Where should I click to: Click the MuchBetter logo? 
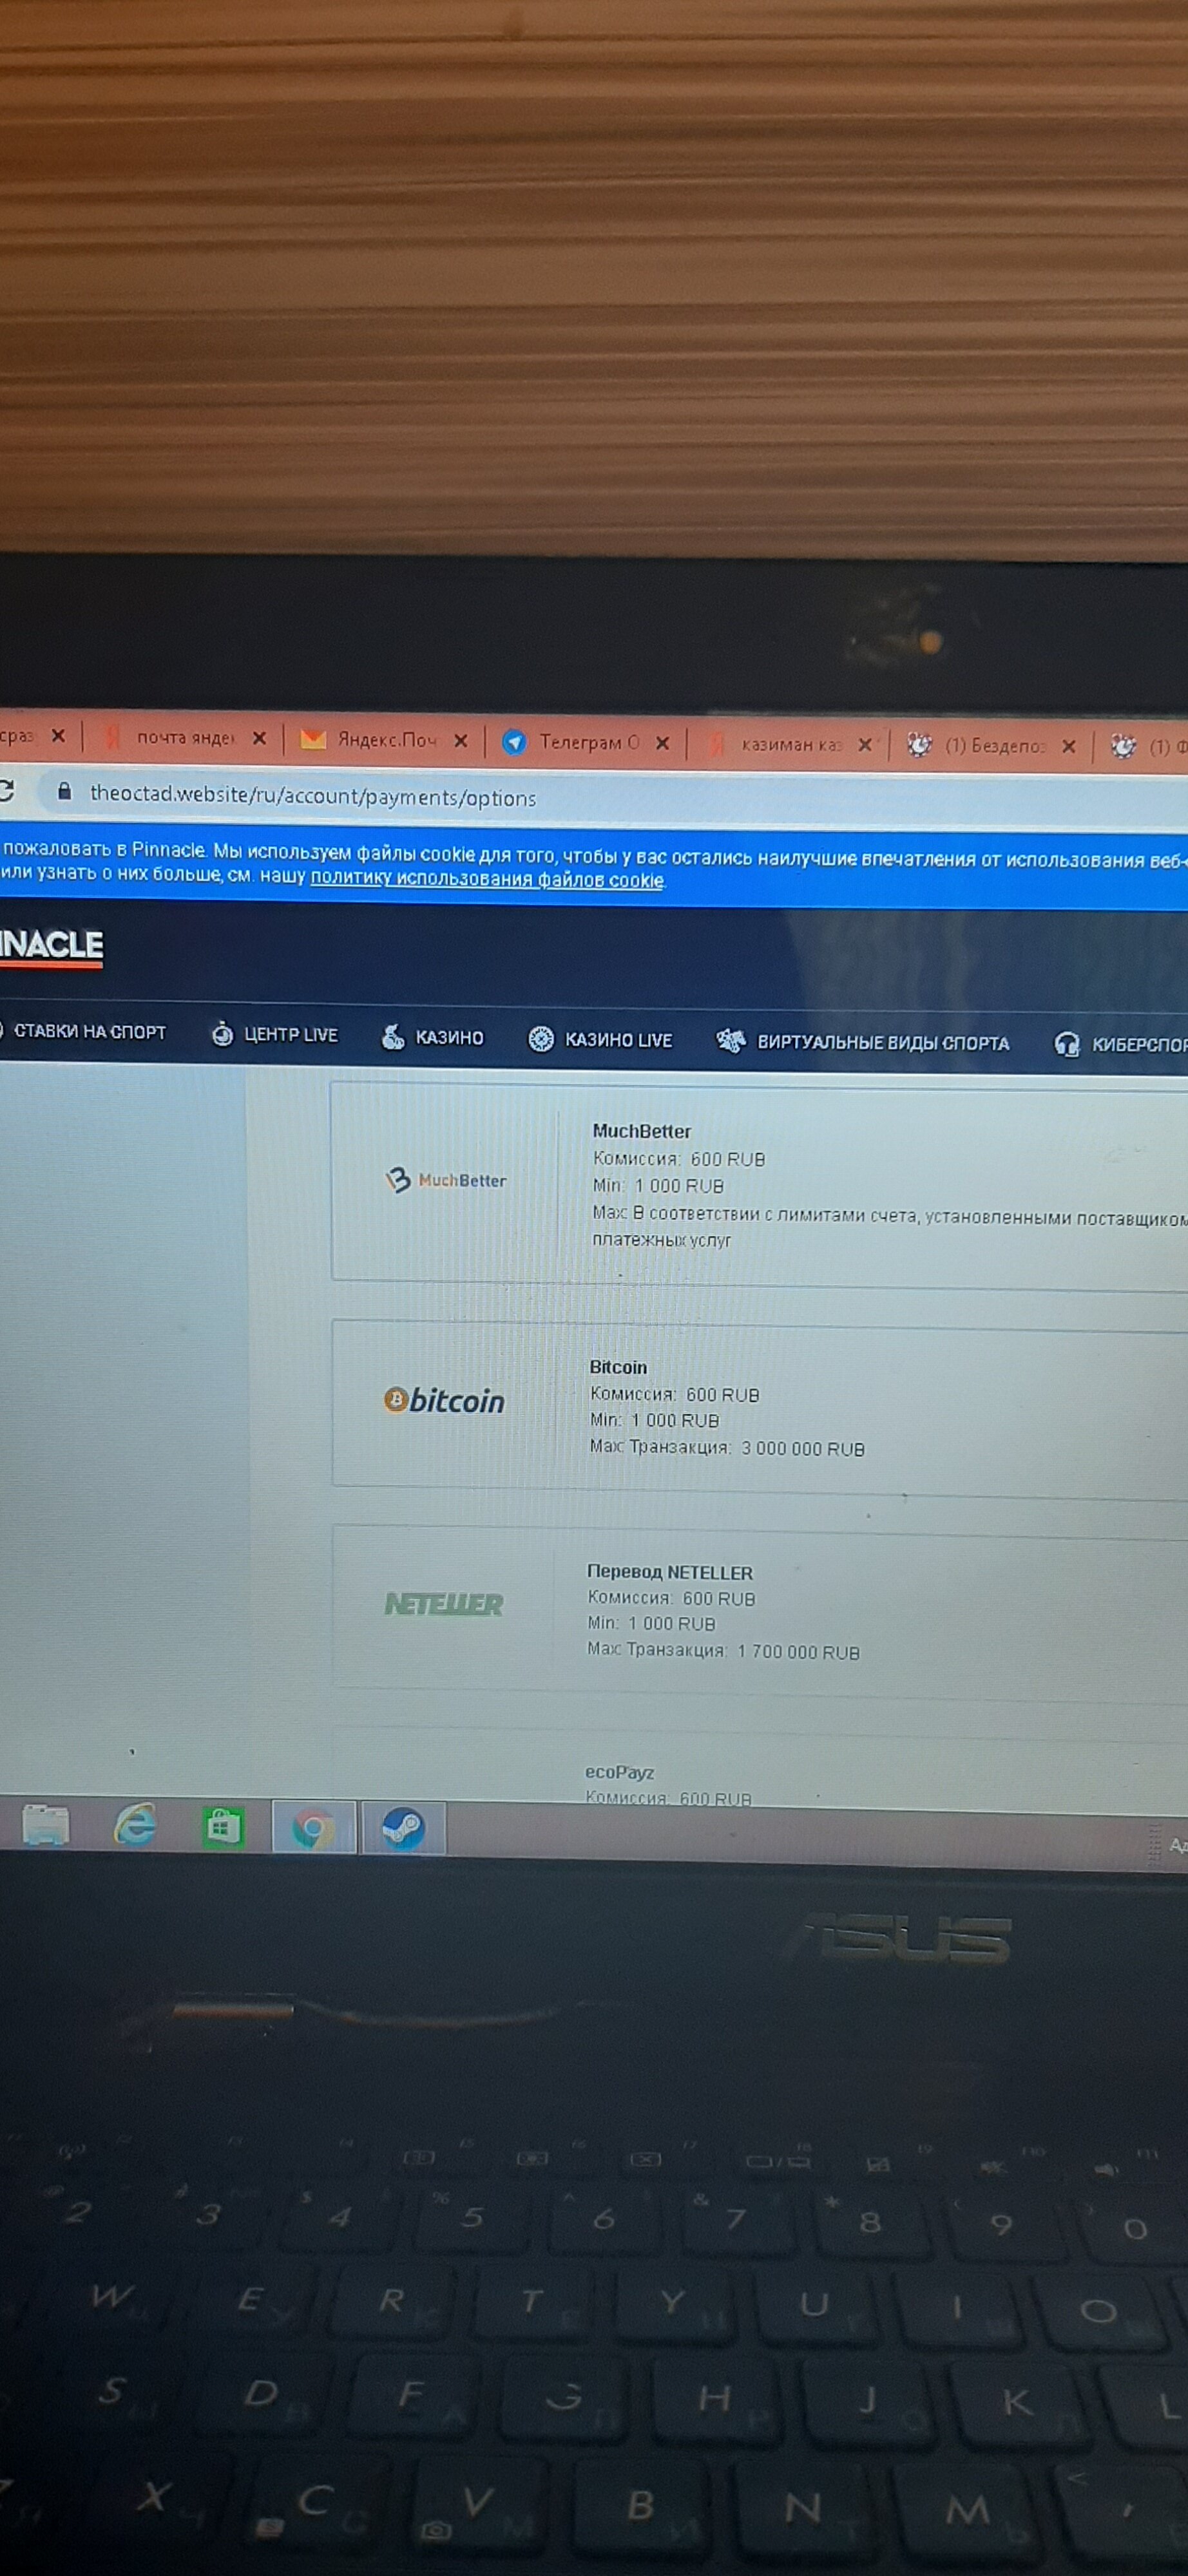446,1180
